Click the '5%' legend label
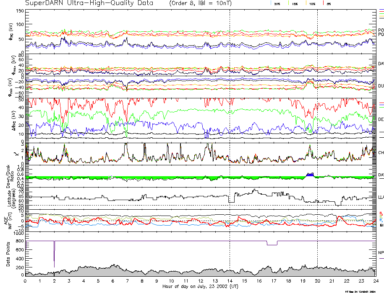384x293 pixels. [329, 4]
